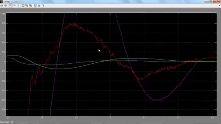
Task: Click the x-axis tick label 3
Action: click(110, 117)
